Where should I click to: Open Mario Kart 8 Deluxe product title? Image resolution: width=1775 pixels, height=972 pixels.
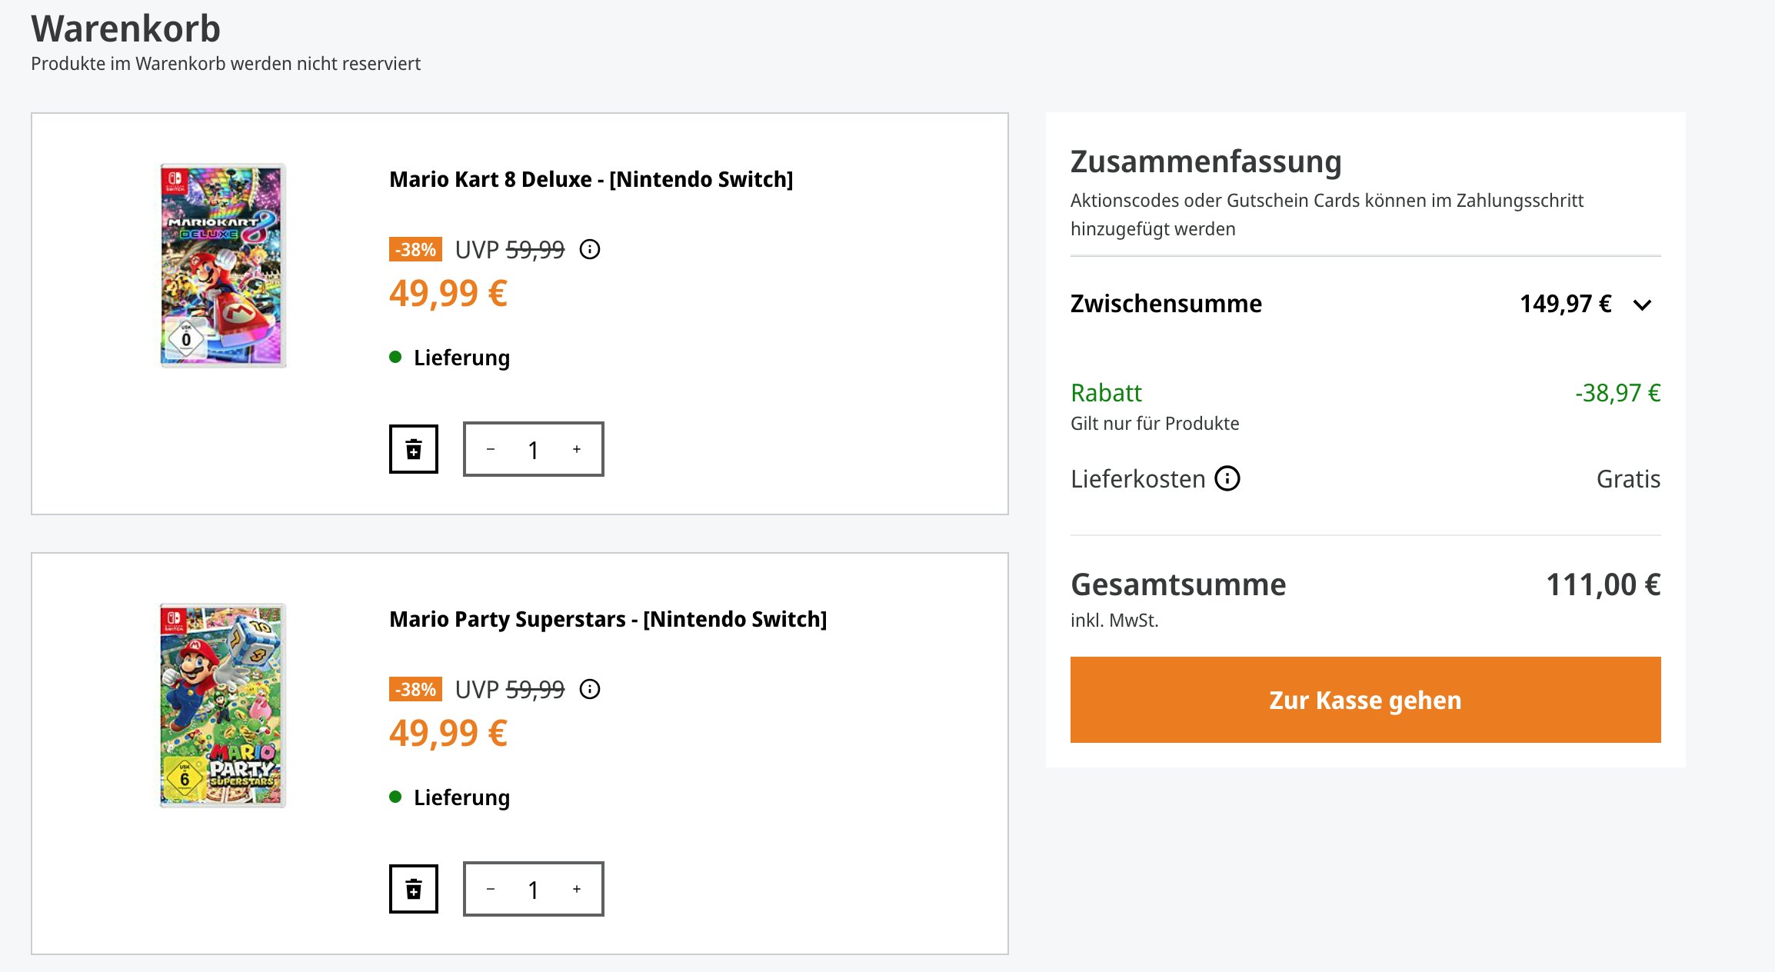pos(591,179)
